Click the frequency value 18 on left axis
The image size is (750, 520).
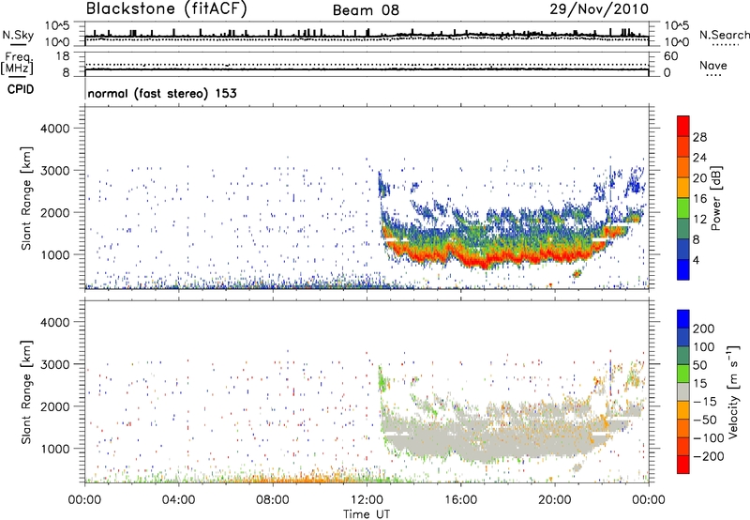coord(63,56)
